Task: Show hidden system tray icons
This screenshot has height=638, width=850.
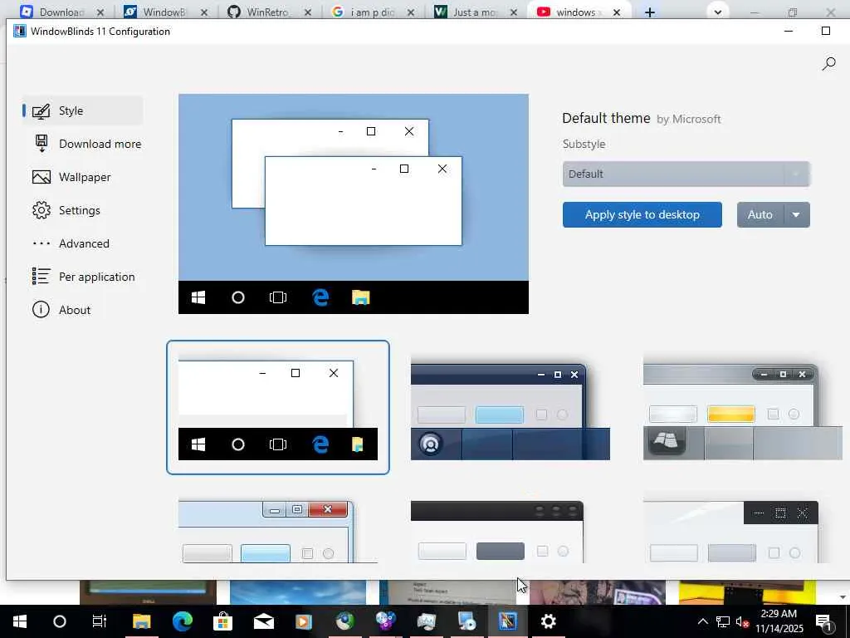Action: pos(702,621)
